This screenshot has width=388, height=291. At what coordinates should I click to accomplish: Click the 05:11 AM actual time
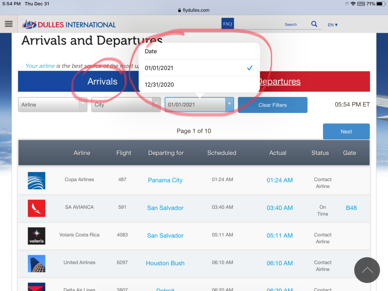[280, 236]
